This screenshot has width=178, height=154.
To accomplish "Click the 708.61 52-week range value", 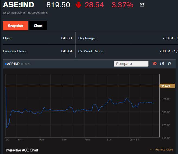I will pos(165,51).
